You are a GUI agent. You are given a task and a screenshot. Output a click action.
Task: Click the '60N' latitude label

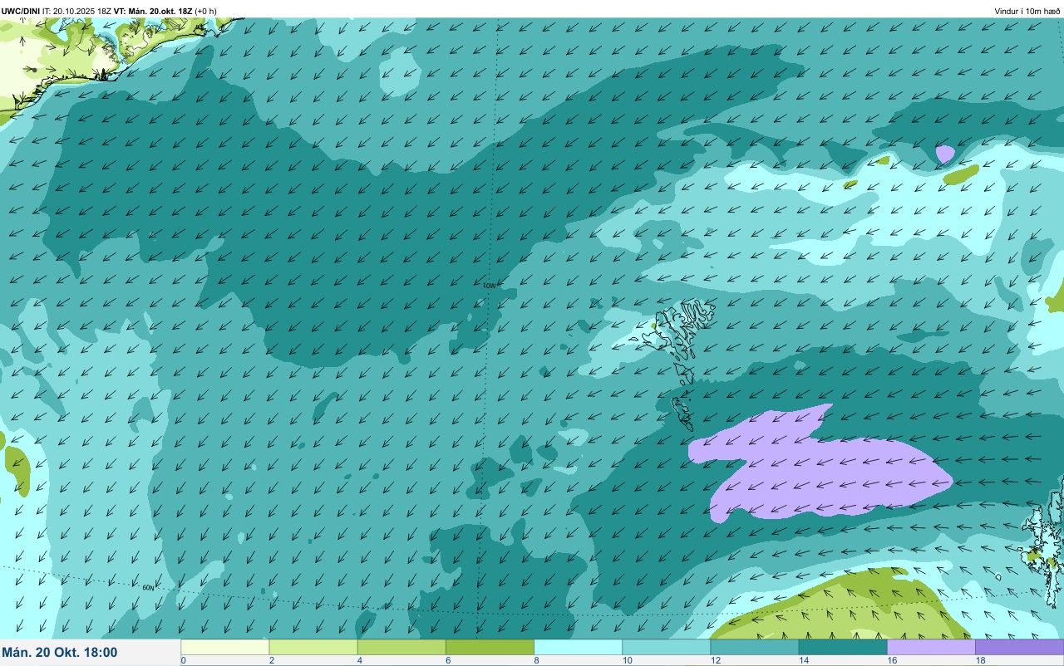(x=148, y=588)
